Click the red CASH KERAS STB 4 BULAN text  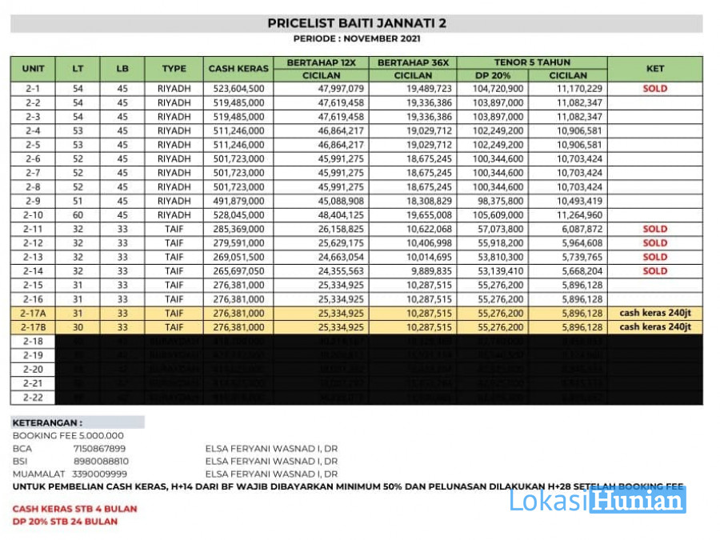coord(75,509)
